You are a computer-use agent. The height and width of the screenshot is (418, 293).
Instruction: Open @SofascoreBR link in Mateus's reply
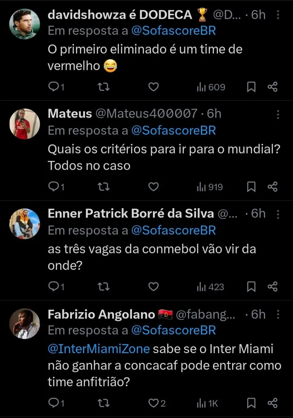coord(173,130)
